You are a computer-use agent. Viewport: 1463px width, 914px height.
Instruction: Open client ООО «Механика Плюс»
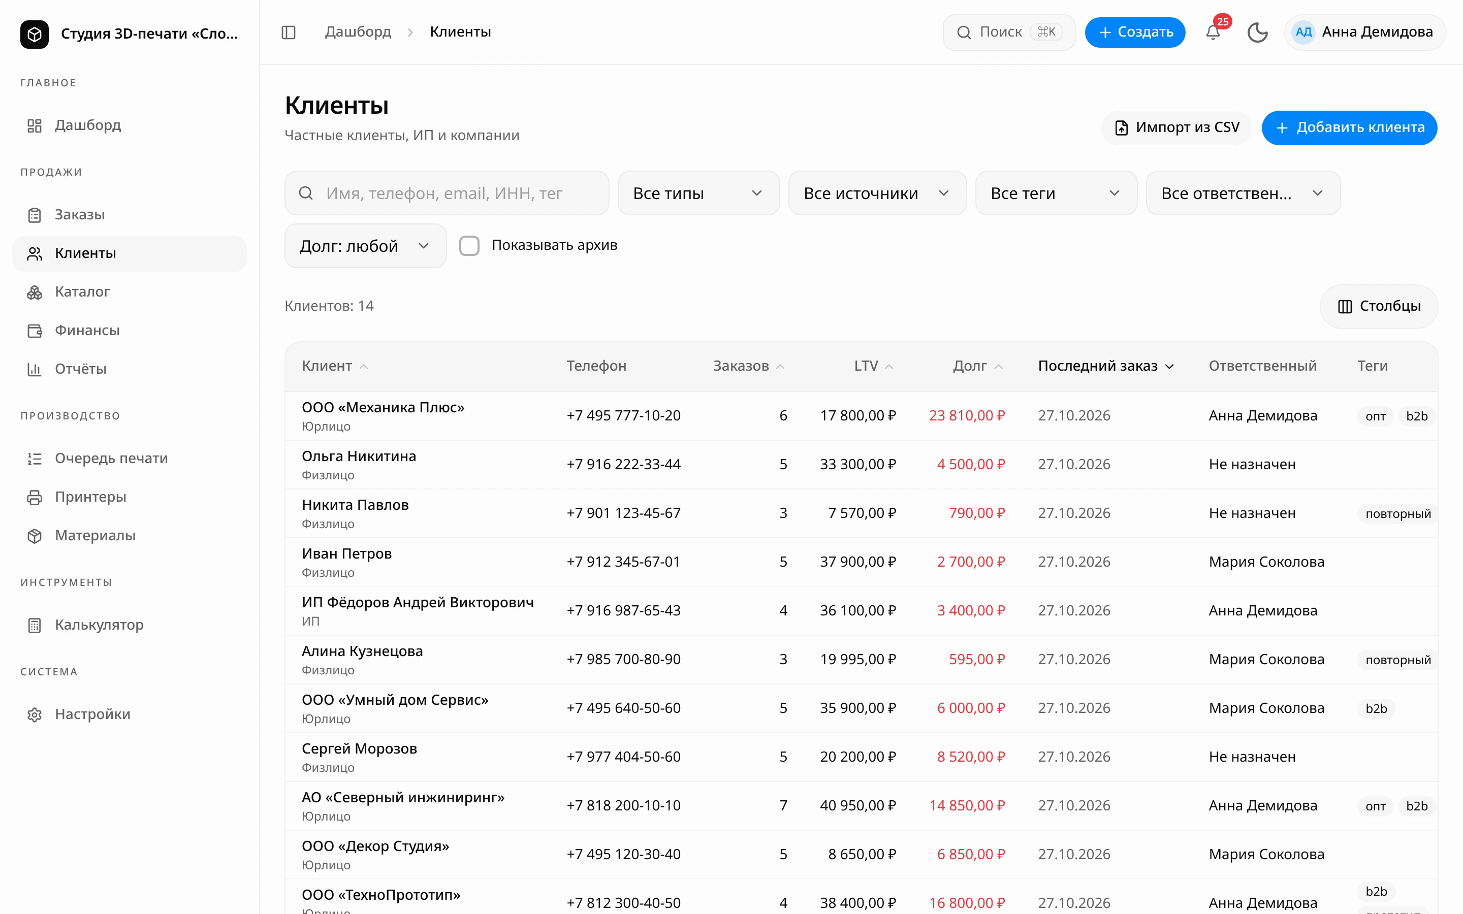(x=384, y=407)
